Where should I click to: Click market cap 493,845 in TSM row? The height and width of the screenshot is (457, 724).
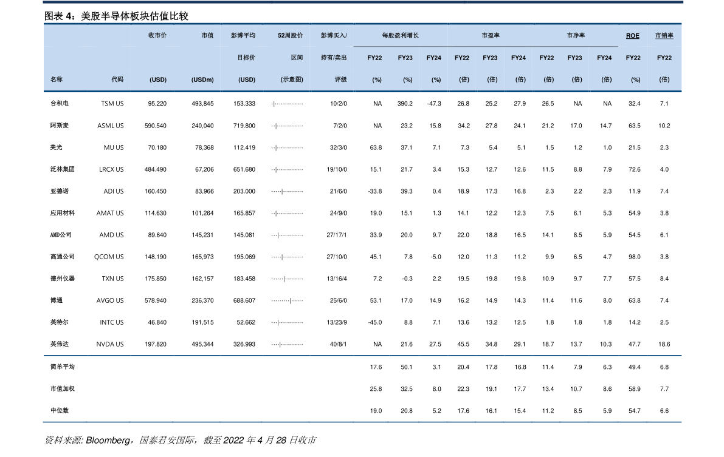click(202, 104)
